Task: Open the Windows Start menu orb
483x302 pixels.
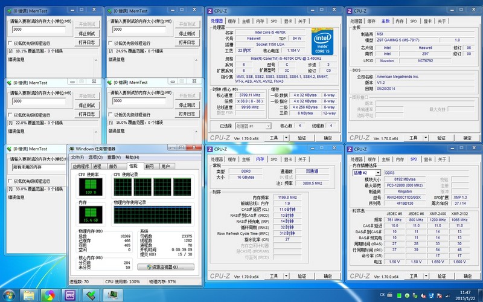Action: pyautogui.click(x=8, y=295)
